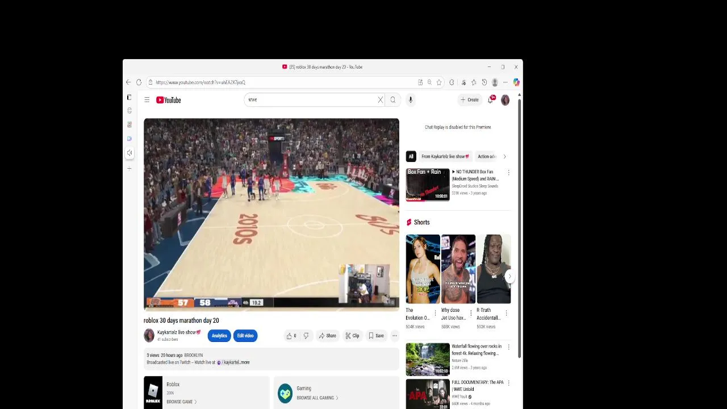The image size is (727, 409).
Task: Reload the page with the refresh icon
Action: pos(139,82)
